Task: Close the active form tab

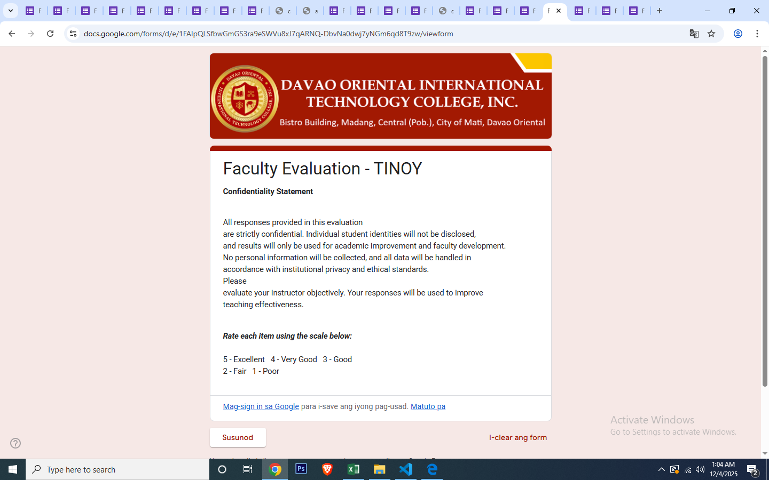Action: 559,11
